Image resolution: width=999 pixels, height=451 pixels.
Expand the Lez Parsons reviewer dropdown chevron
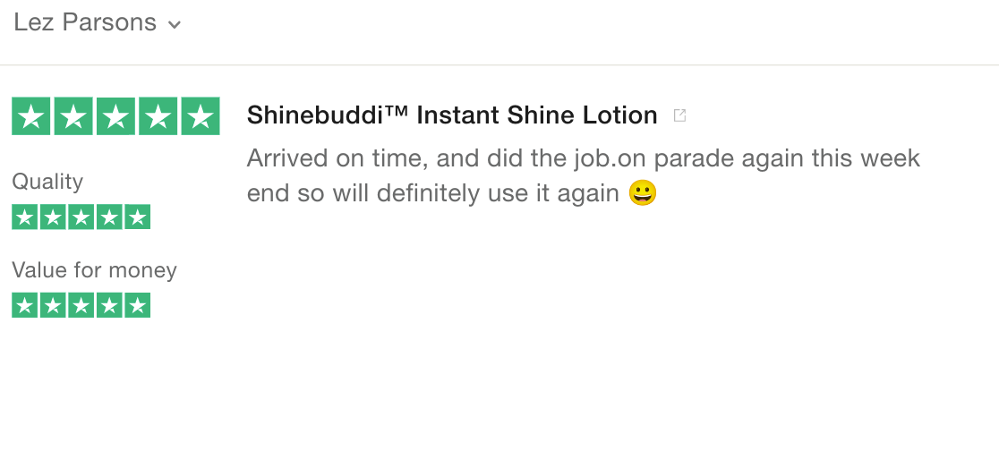pos(175,25)
